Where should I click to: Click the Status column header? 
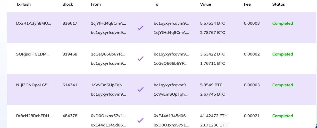278,4
